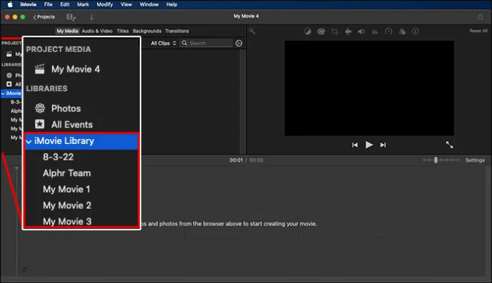Enter fullscreen playback with arrows icon
Image resolution: width=492 pixels, height=283 pixels.
tap(449, 145)
